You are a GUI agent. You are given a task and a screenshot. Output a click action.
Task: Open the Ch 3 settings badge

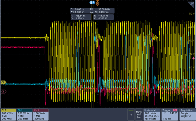41,115
